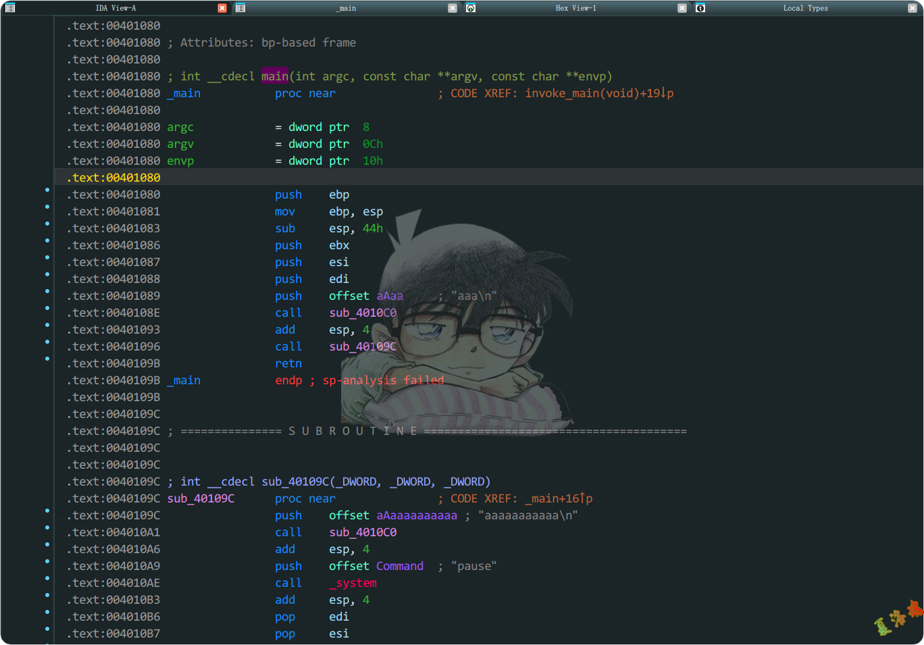
Task: Open the Local Types tab
Action: click(x=805, y=8)
